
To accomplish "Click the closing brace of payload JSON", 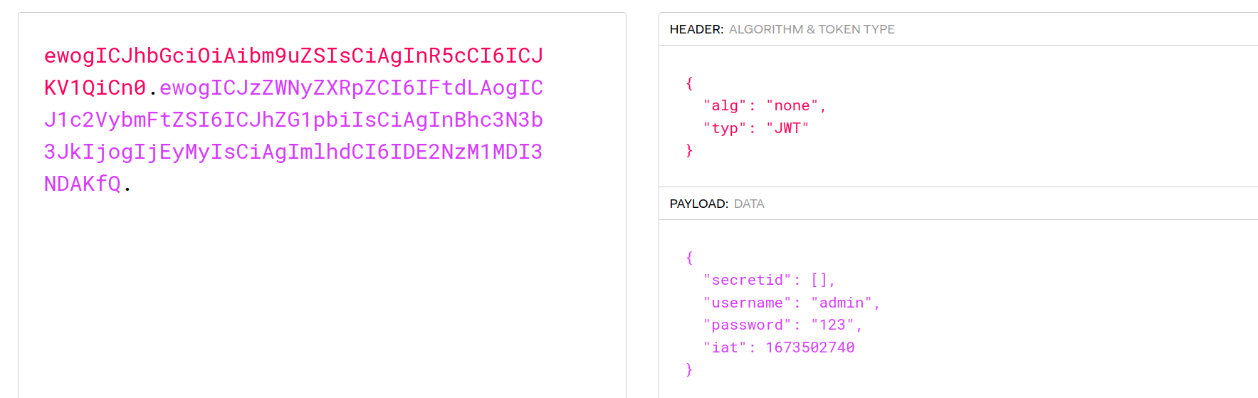I will [689, 370].
